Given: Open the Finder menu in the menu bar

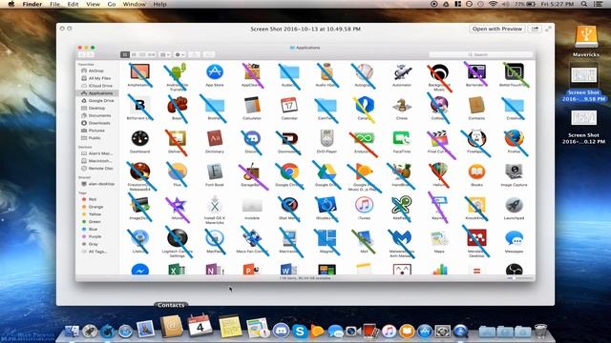Looking at the screenshot, I should 32,4.
